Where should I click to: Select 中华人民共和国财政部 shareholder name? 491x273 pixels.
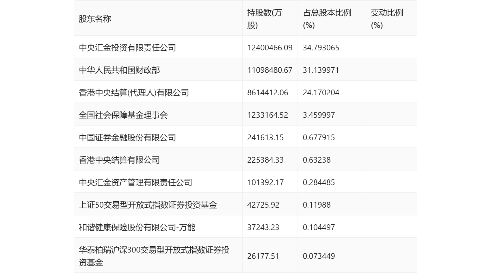119,70
